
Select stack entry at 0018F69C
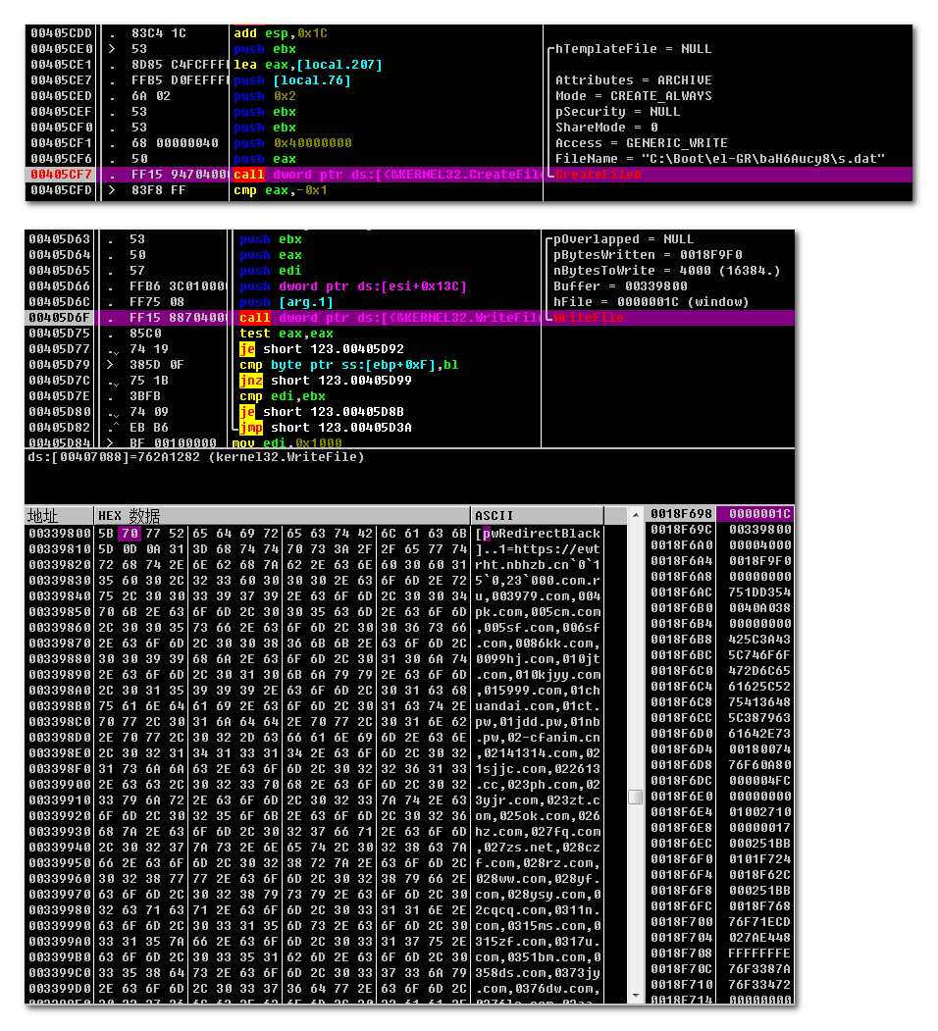(x=720, y=530)
